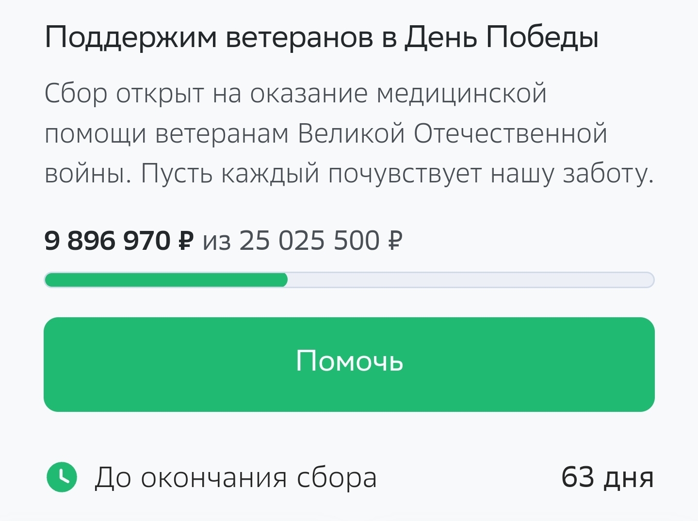The width and height of the screenshot is (698, 521).
Task: Click the green clock icon
Action: [62, 477]
